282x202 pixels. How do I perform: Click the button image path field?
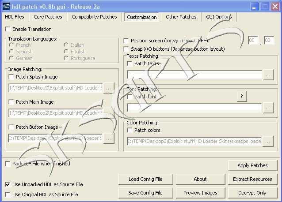click(56, 138)
